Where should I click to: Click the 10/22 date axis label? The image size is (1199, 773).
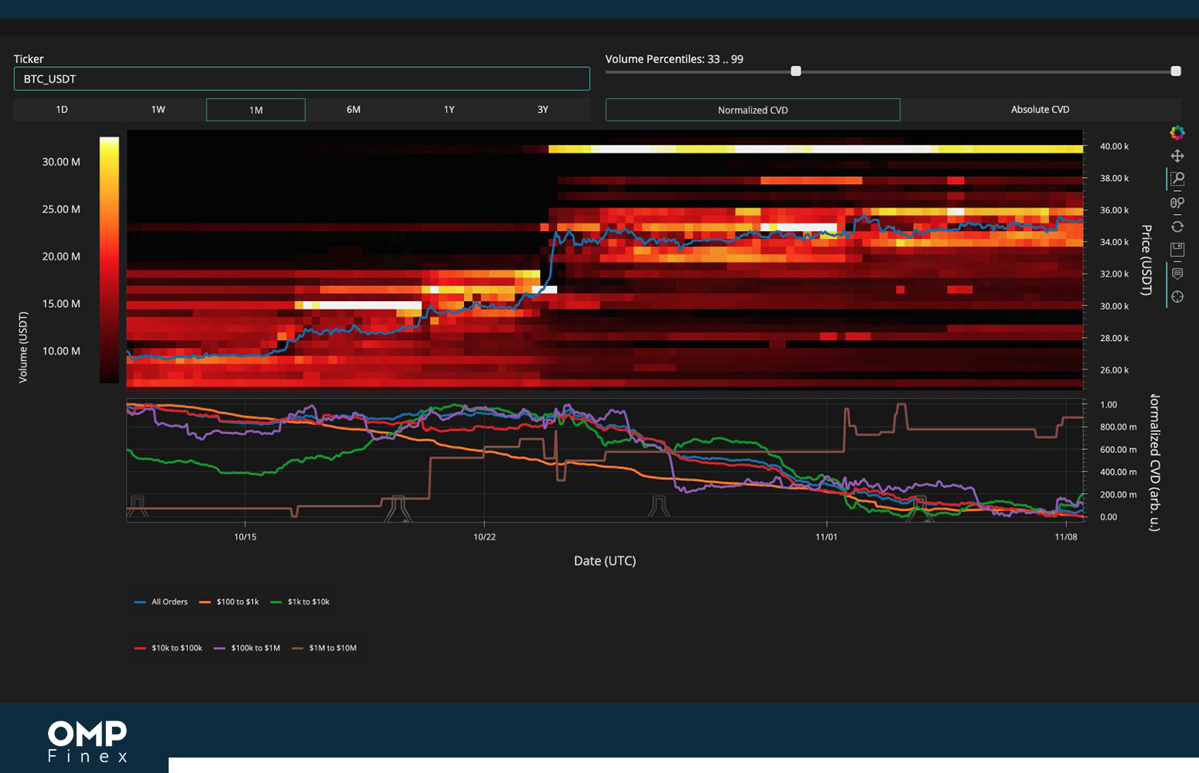coord(485,536)
